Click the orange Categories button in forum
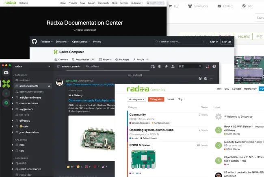Image resolution: width=264 pixels, height=177 pixels. (x=156, y=99)
